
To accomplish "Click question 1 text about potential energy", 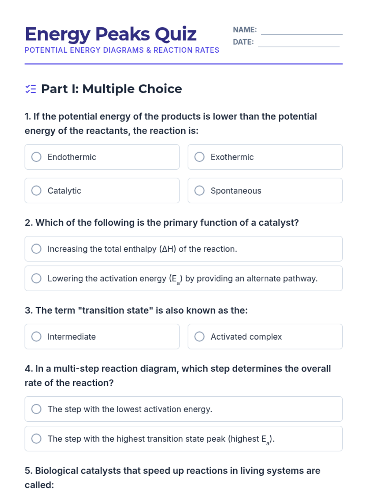I will tap(171, 123).
